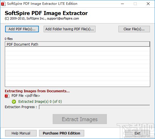Viewport: 155px width, 139px height.
Task: Clear the file list with Clear File(s)...
Action: point(134,29)
